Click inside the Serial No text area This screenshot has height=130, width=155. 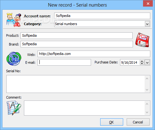click(x=76, y=84)
